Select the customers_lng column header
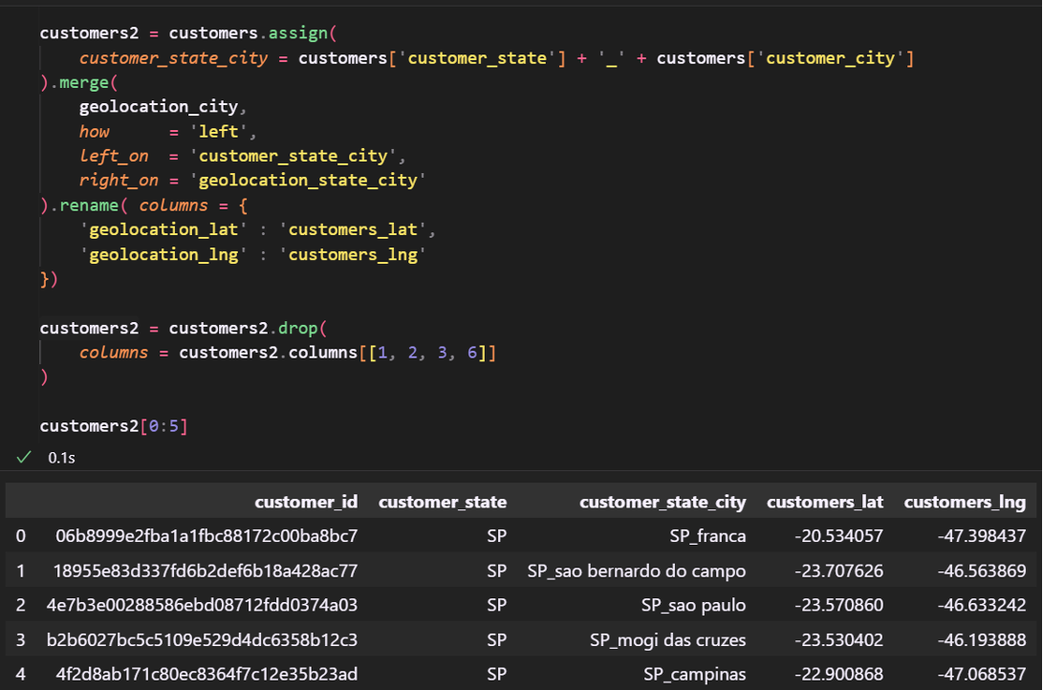Screen dimensions: 1043x690 pos(965,502)
